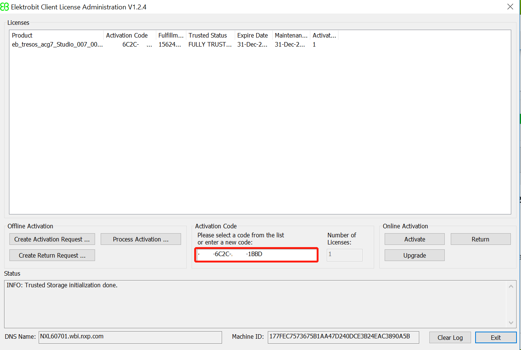Image resolution: width=521 pixels, height=350 pixels.
Task: Select the 15624... fulfillment cell
Action: click(170, 44)
